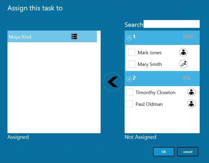Click the name Mark Jones
Image resolution: width=209 pixels, height=163 pixels.
pyautogui.click(x=150, y=53)
